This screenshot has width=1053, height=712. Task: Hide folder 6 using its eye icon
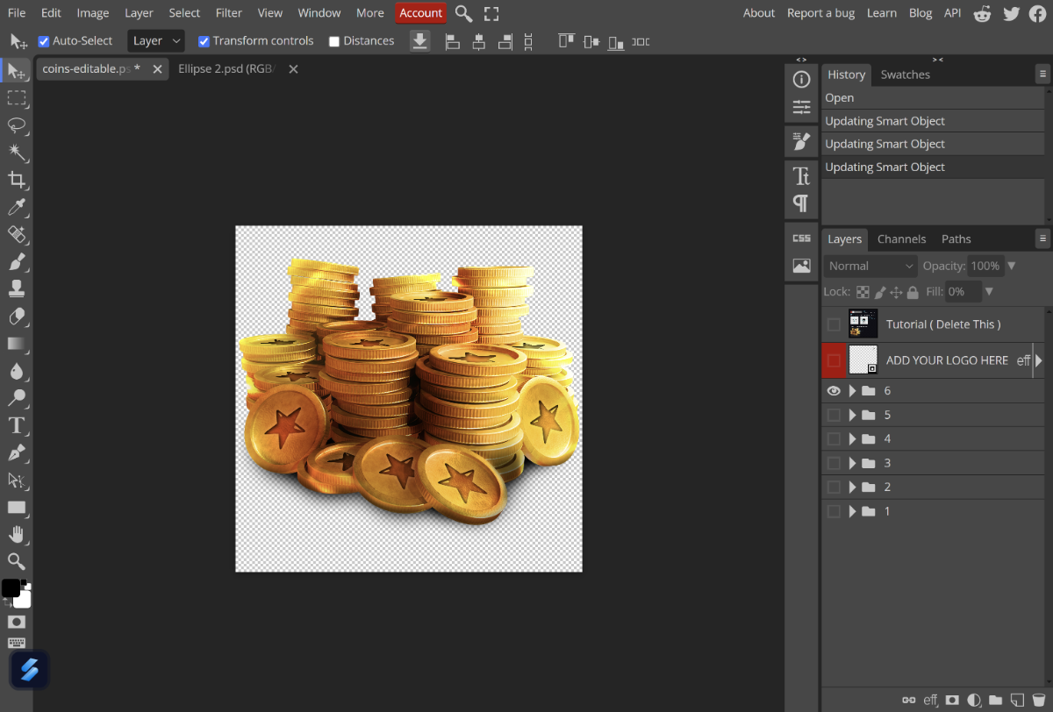pyautogui.click(x=834, y=391)
